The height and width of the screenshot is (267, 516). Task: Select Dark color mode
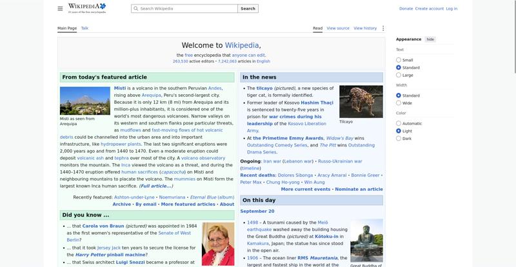coord(399,139)
